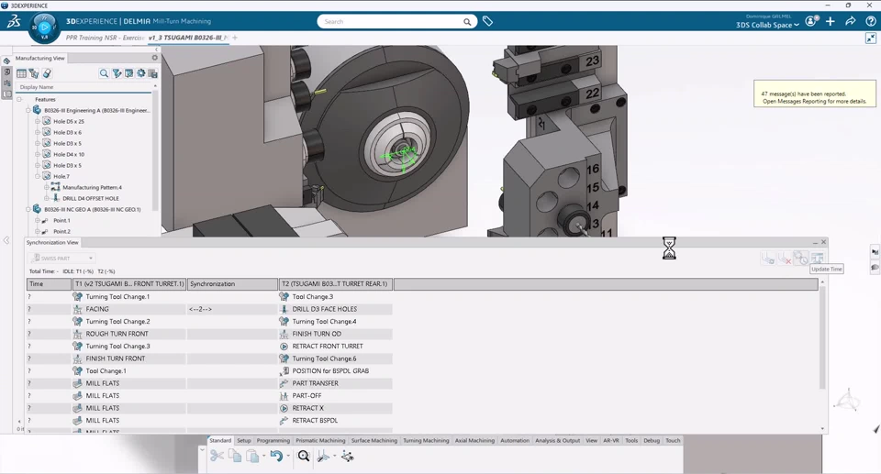Click the search magnifier in Manufacturing View

104,73
